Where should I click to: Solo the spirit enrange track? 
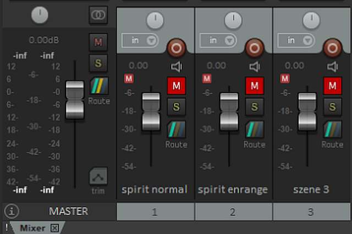click(254, 107)
